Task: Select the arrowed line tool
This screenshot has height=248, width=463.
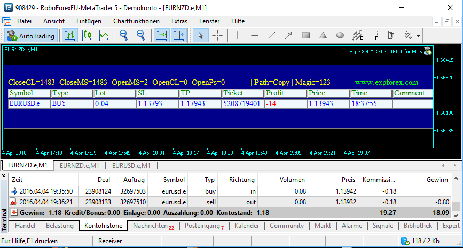Action: 289,36
